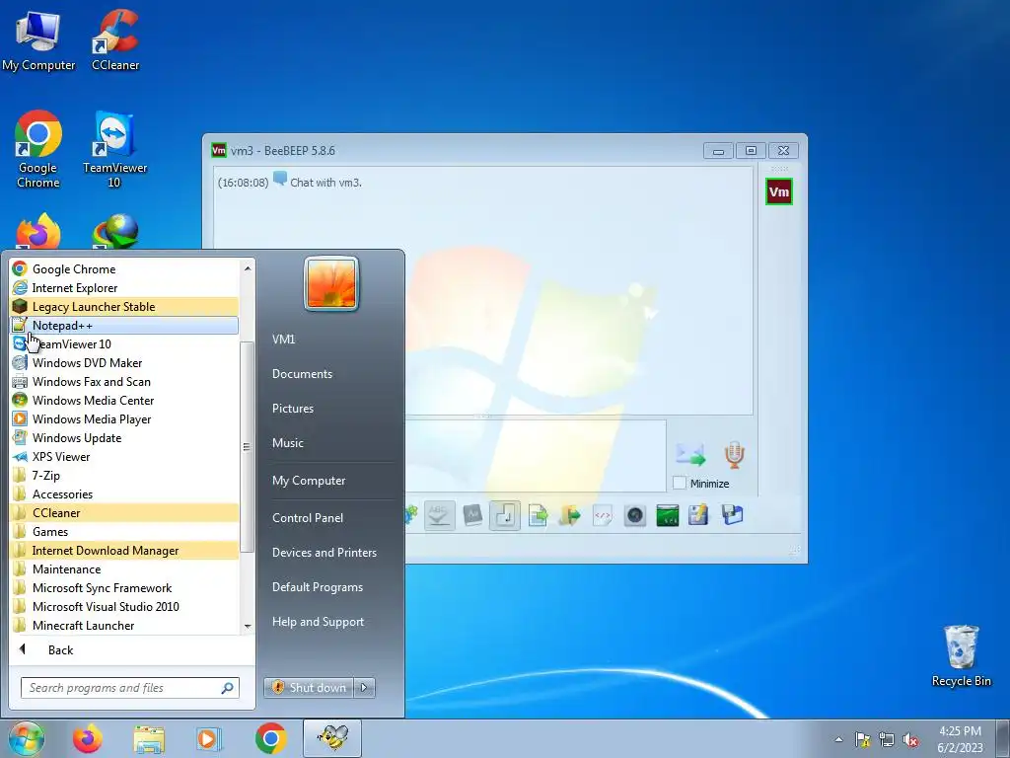Focus the Search programs and files box
This screenshot has height=758, width=1010.
click(130, 688)
